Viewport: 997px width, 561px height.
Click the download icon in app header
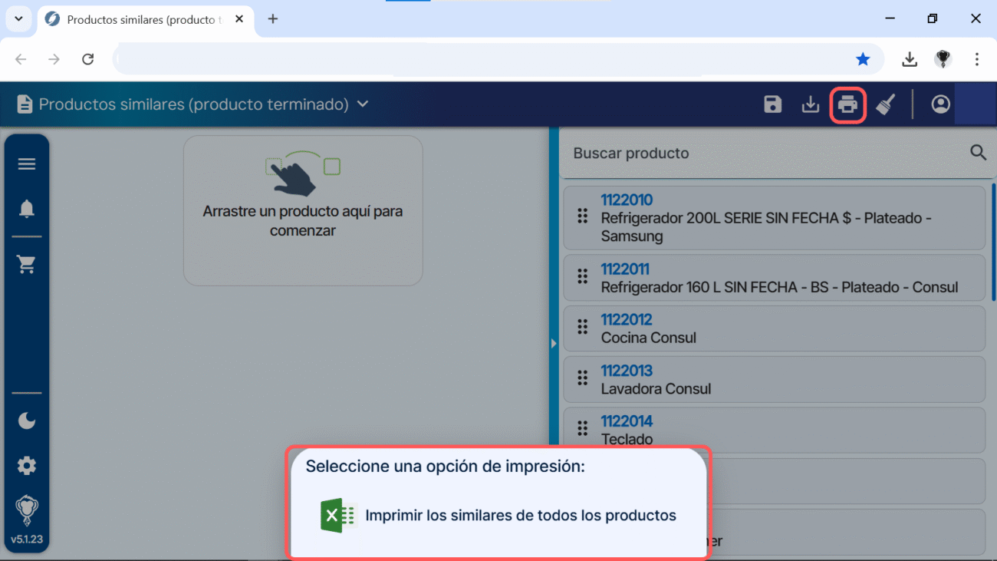[811, 105]
